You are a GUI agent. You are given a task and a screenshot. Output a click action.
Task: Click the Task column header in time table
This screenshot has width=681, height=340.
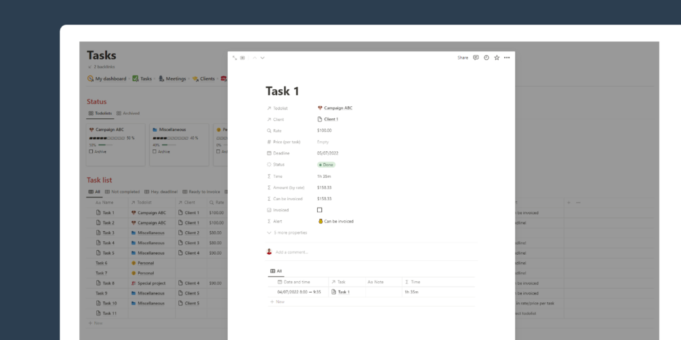pyautogui.click(x=338, y=282)
